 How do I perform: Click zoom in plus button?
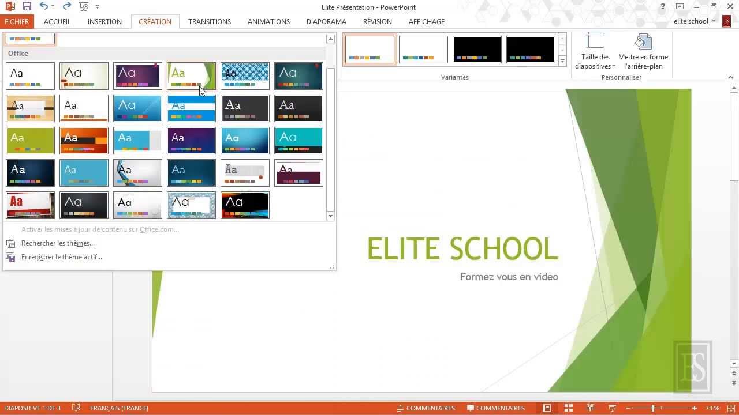tap(693, 408)
